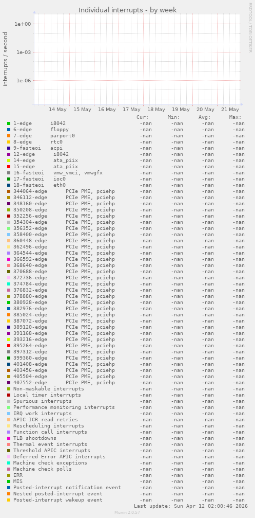Click the blue swatch for 6-edge floppy

point(9,130)
